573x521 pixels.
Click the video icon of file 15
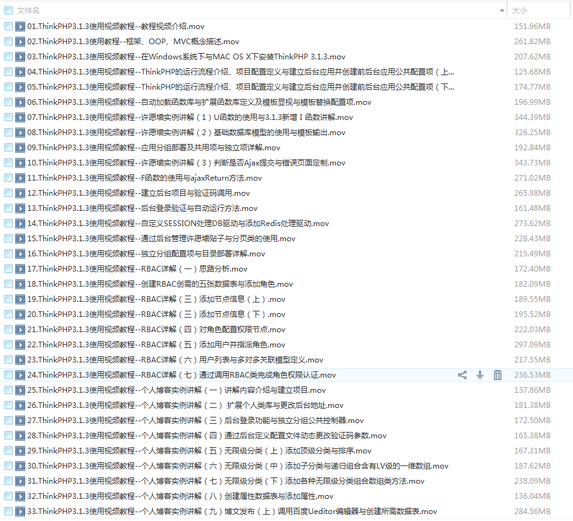(20, 239)
